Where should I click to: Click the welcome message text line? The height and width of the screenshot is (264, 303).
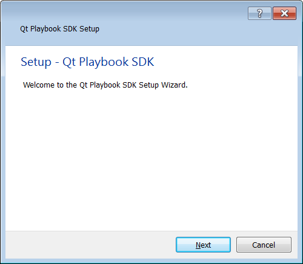pyautogui.click(x=105, y=85)
